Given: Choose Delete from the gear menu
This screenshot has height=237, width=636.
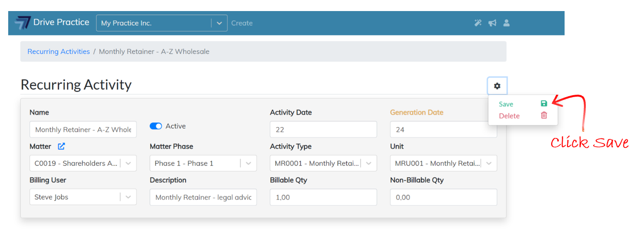Looking at the screenshot, I should click(x=509, y=116).
